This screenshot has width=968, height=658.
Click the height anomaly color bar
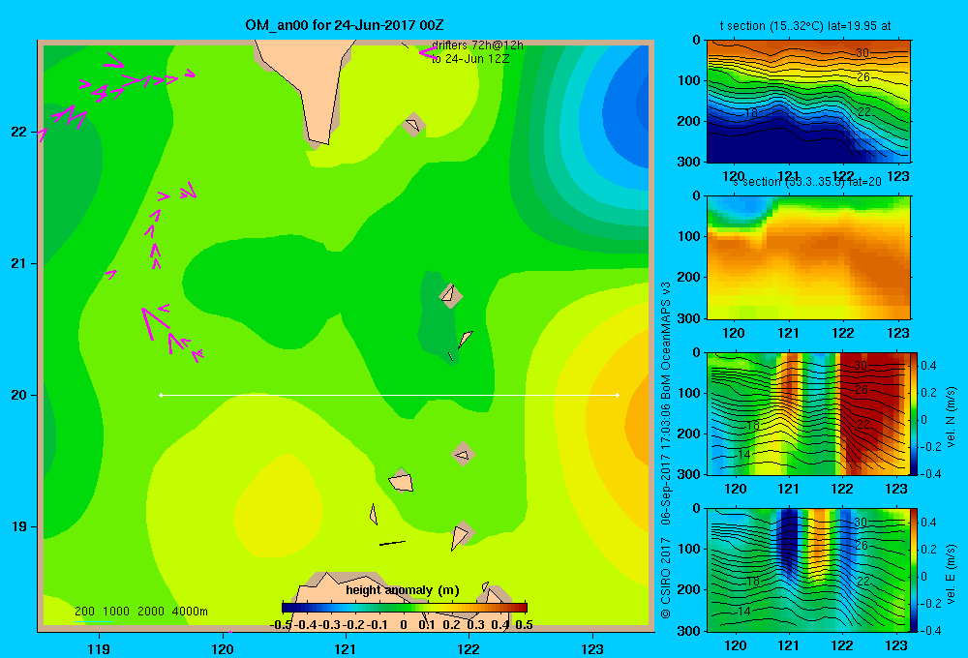[405, 608]
